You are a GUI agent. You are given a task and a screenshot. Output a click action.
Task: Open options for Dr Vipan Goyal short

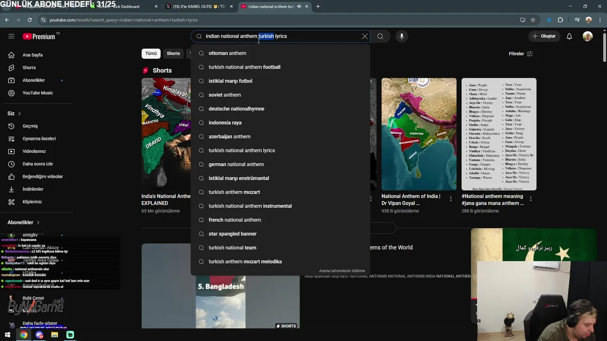pyautogui.click(x=451, y=199)
